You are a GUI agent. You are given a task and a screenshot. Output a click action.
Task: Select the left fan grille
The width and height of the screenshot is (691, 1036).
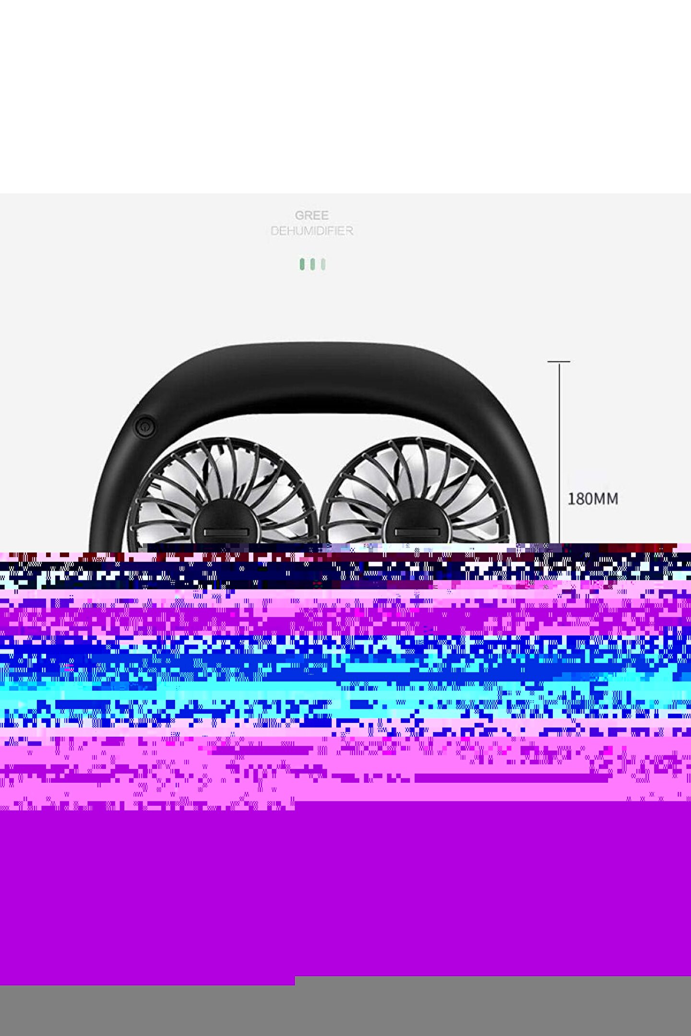coord(173,484)
